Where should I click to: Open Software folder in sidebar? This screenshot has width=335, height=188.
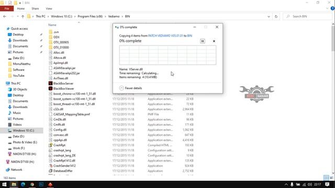click(18, 69)
